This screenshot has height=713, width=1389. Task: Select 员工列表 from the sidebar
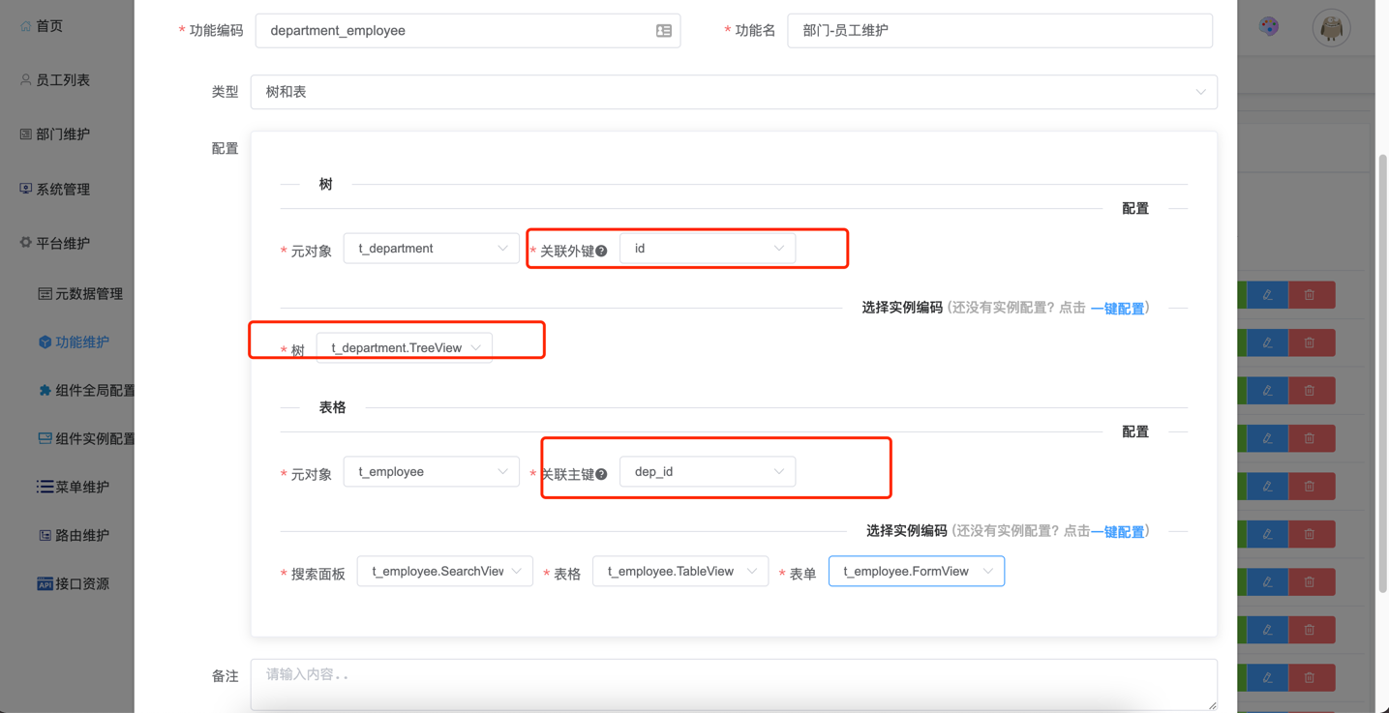(x=63, y=80)
